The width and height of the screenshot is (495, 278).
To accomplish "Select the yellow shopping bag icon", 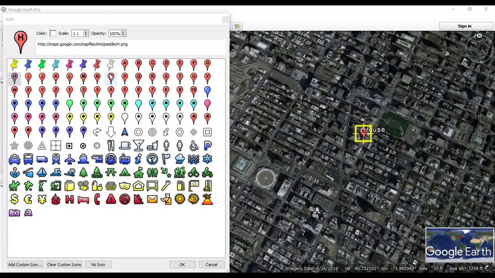I will (70, 186).
